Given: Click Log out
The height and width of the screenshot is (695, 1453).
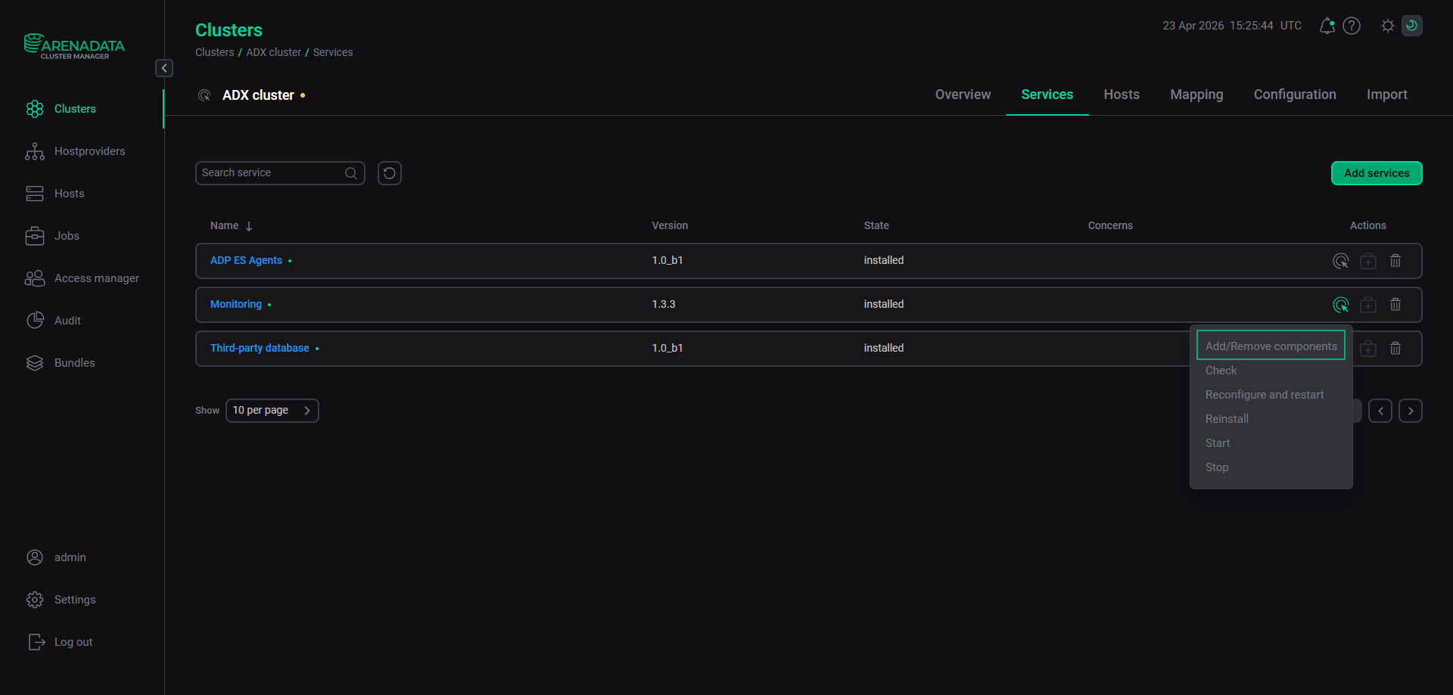Looking at the screenshot, I should 59,642.
